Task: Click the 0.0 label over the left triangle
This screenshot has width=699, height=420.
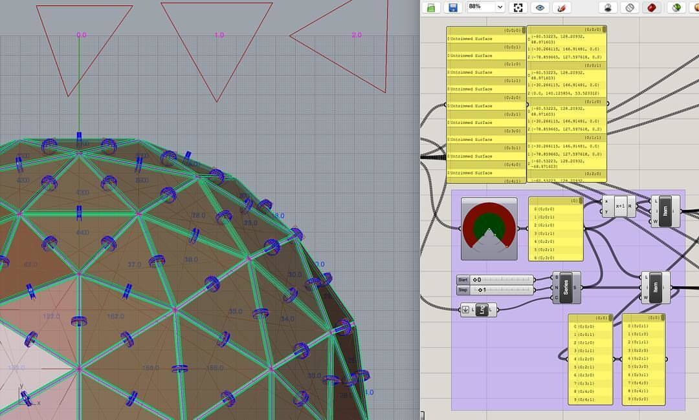Action: [81, 35]
